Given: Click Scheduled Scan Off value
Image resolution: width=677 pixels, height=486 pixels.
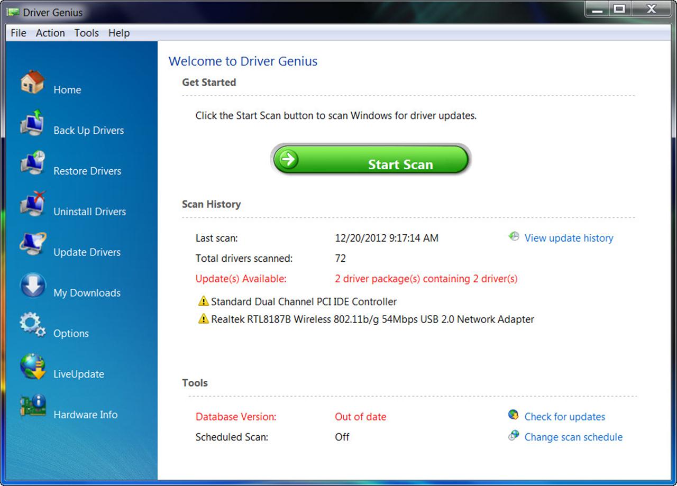Looking at the screenshot, I should click(342, 437).
